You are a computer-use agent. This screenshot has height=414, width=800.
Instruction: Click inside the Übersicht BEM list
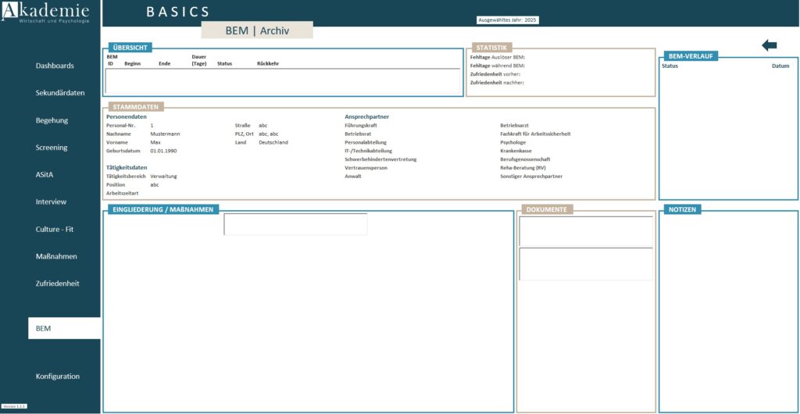pos(282,81)
